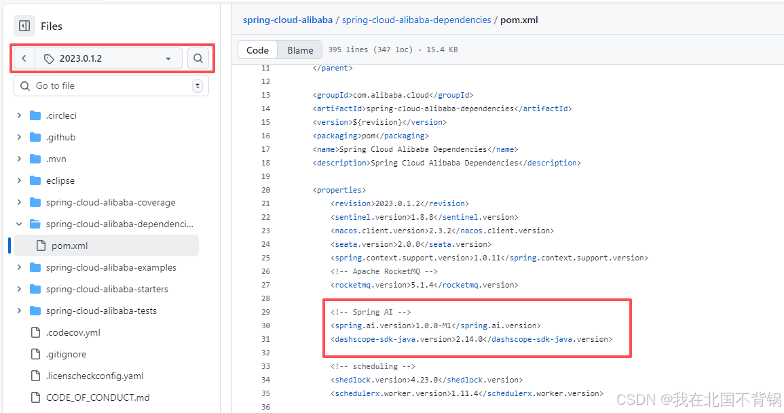Click the .mvn folder icon
Viewport: 784px width, 413px height.
[35, 159]
